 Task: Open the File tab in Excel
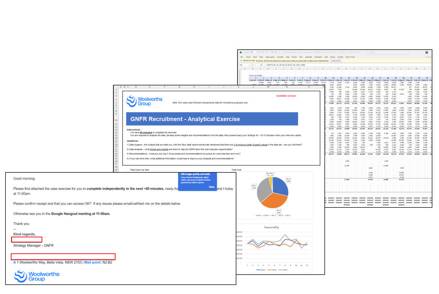point(242,57)
